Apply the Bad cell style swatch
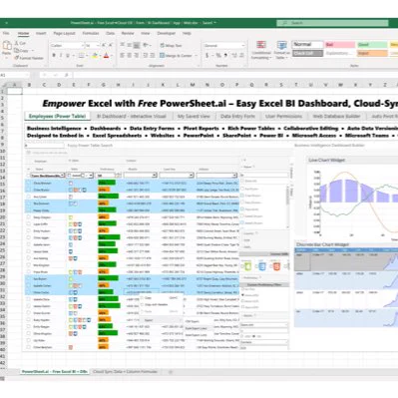The height and width of the screenshot is (398, 398). pos(340,45)
